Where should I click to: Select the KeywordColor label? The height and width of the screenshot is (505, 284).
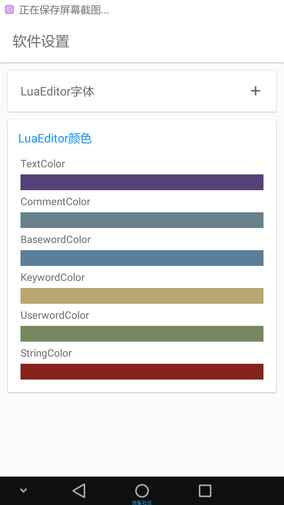pyautogui.click(x=52, y=277)
